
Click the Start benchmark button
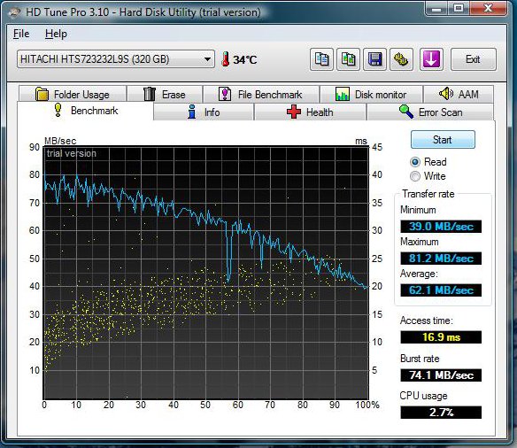click(443, 139)
